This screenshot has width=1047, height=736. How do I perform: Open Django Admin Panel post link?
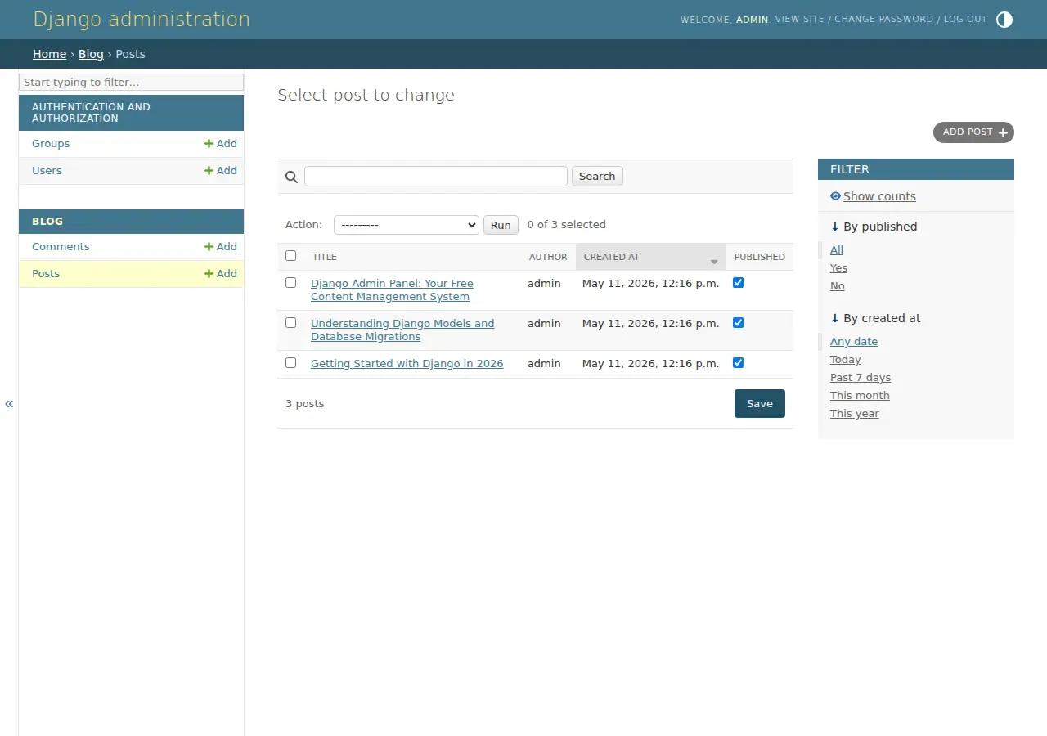pyautogui.click(x=392, y=289)
